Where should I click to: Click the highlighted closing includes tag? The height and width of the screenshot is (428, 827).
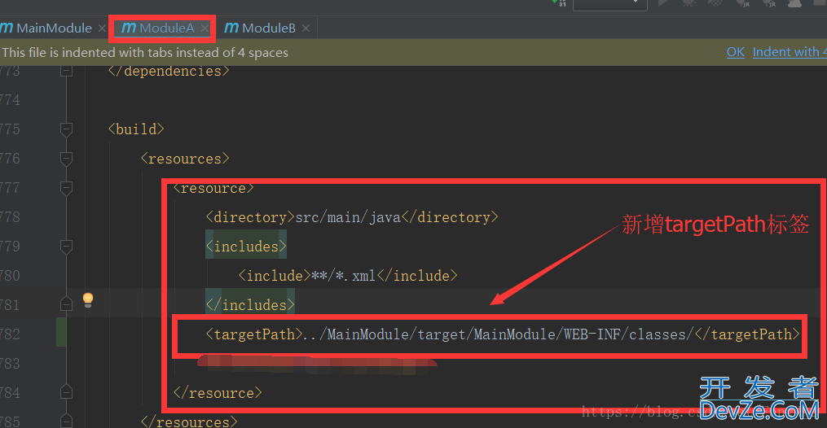pos(250,305)
